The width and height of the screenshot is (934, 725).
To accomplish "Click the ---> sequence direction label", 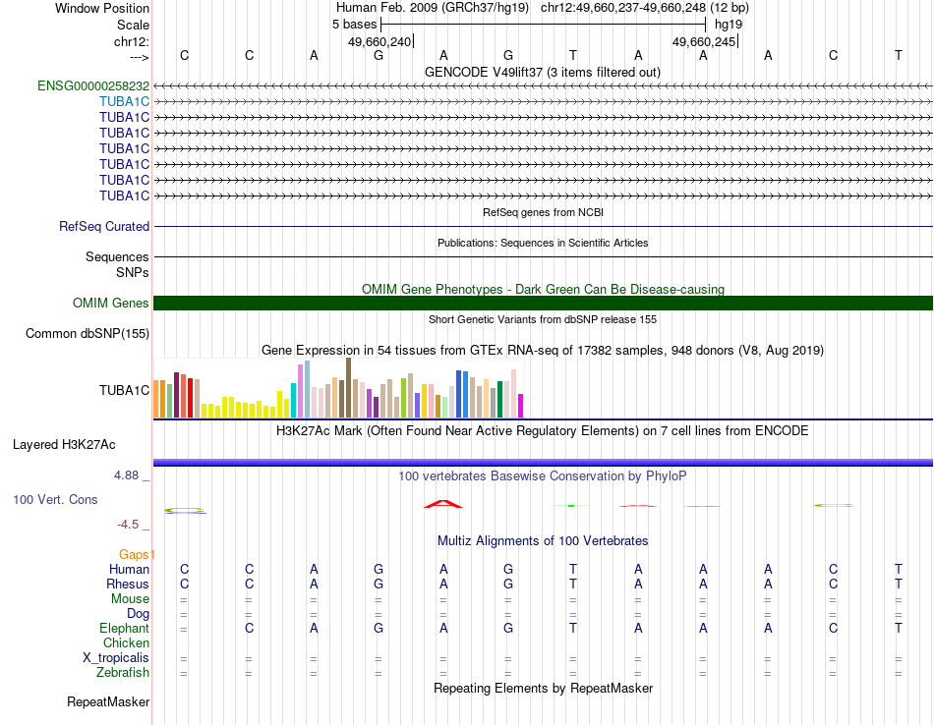I will coord(140,57).
